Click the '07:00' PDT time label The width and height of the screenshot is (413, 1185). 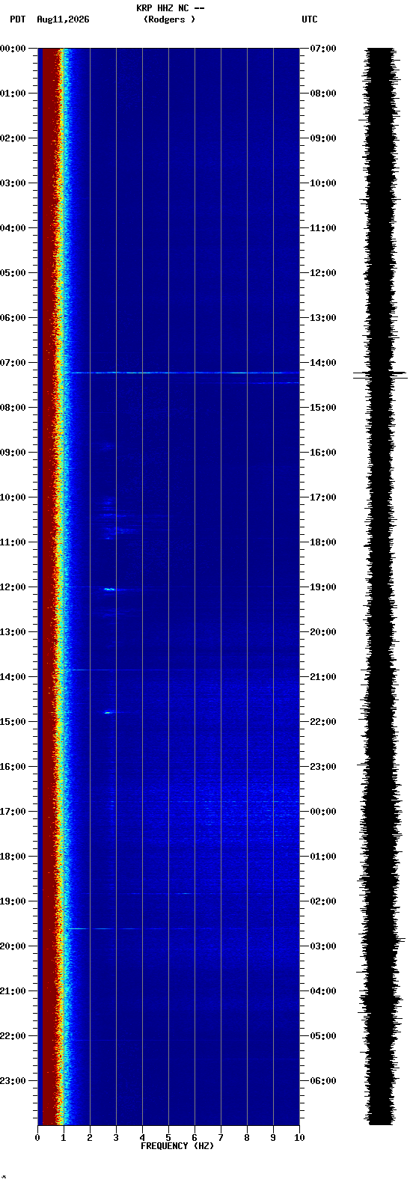[13, 363]
